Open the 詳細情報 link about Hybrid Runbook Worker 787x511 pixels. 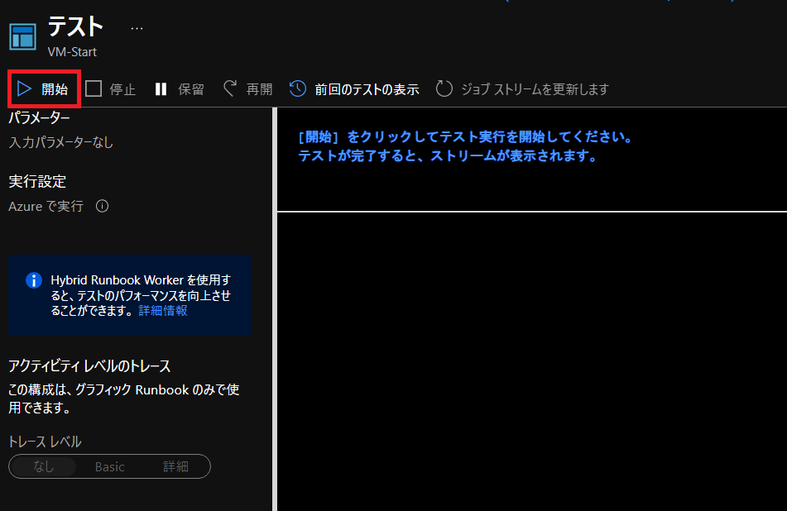click(x=163, y=311)
